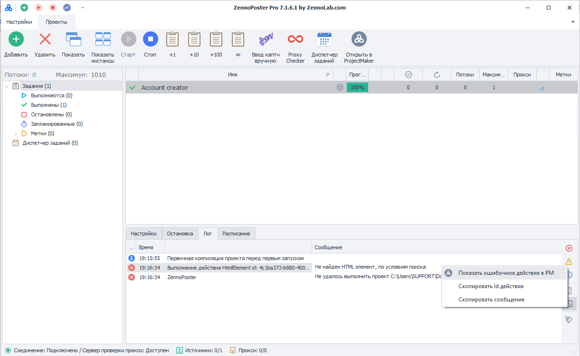This screenshot has height=356, width=580.
Task: Switch to the Настройки ribbon tab
Action: (19, 22)
